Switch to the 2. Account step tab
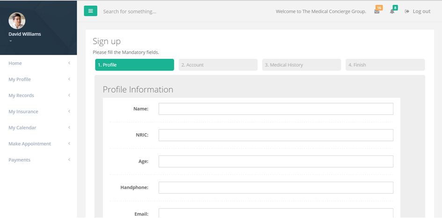Viewport: 442px width, 218px height. [x=218, y=65]
